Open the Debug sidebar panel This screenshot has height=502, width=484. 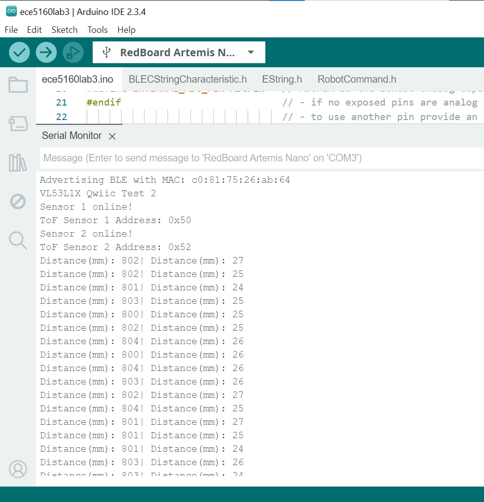coord(18,201)
